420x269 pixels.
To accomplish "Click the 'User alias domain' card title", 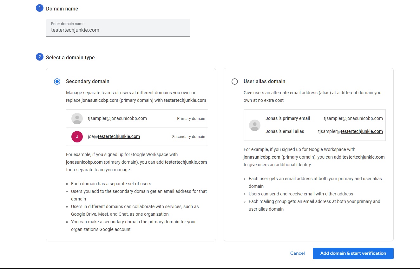I will [265, 82].
